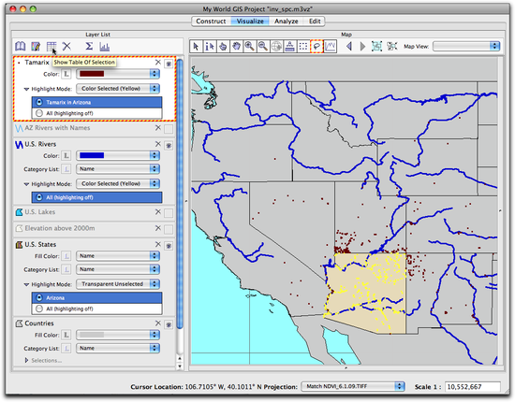This screenshot has height=402, width=515.
Task: Switch to the Analyze tab
Action: pos(287,22)
